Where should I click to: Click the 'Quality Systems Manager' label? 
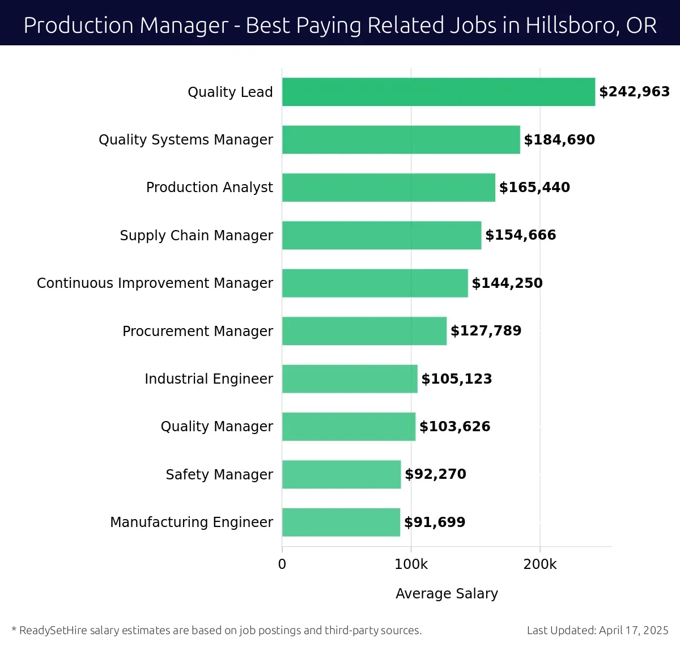tap(186, 140)
